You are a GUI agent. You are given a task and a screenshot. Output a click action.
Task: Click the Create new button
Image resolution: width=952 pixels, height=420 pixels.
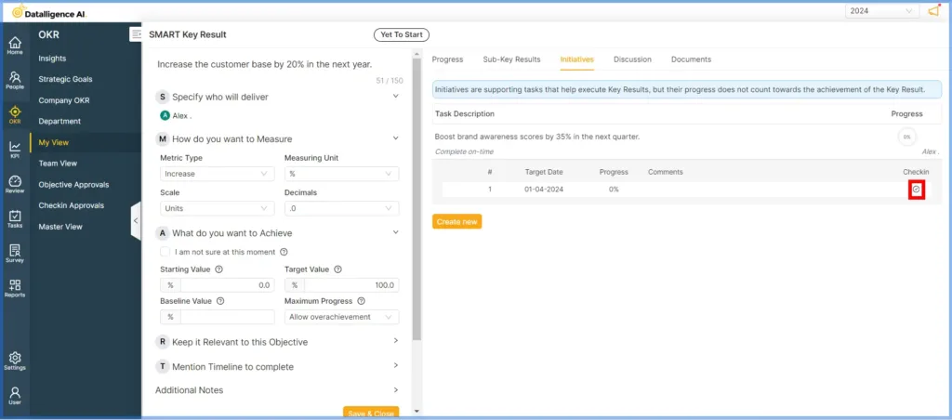[x=456, y=221]
